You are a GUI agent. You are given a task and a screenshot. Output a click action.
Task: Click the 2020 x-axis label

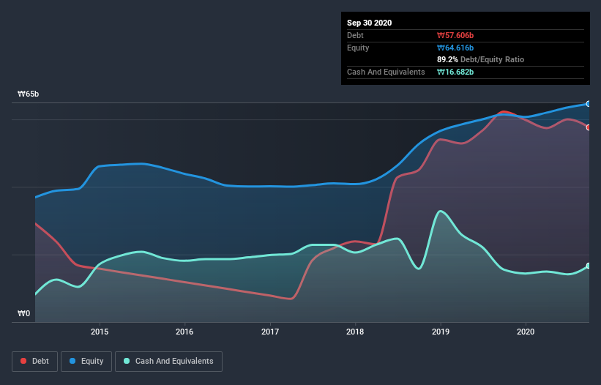pyautogui.click(x=526, y=332)
